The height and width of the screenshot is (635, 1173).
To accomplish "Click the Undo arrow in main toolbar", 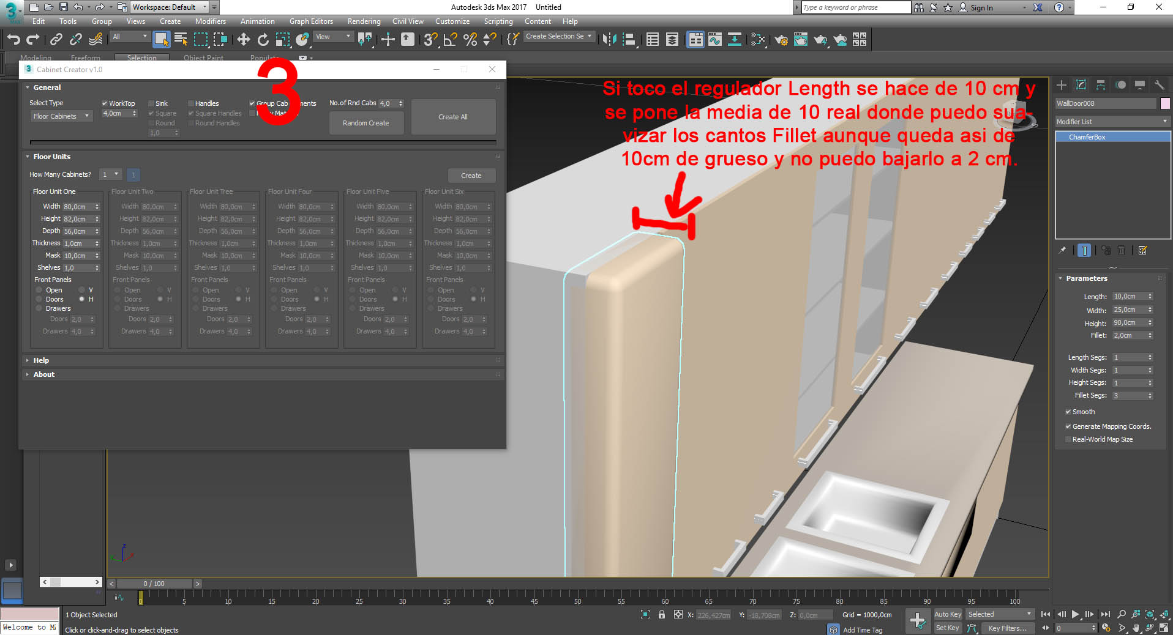I will pyautogui.click(x=13, y=40).
